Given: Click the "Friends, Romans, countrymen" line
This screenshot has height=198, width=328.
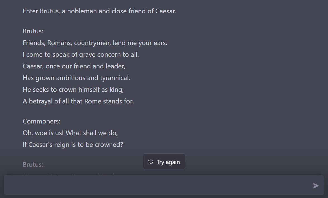Looking at the screenshot, I should point(95,43).
